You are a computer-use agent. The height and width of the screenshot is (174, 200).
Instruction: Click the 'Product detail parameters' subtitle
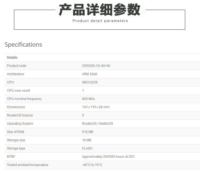click(100, 21)
